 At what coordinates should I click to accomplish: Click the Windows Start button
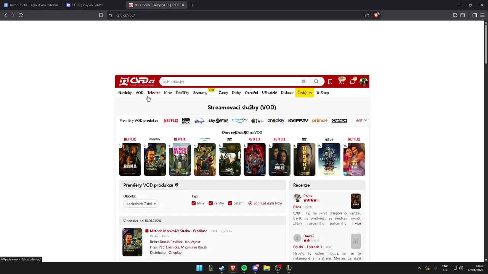pyautogui.click(x=199, y=268)
